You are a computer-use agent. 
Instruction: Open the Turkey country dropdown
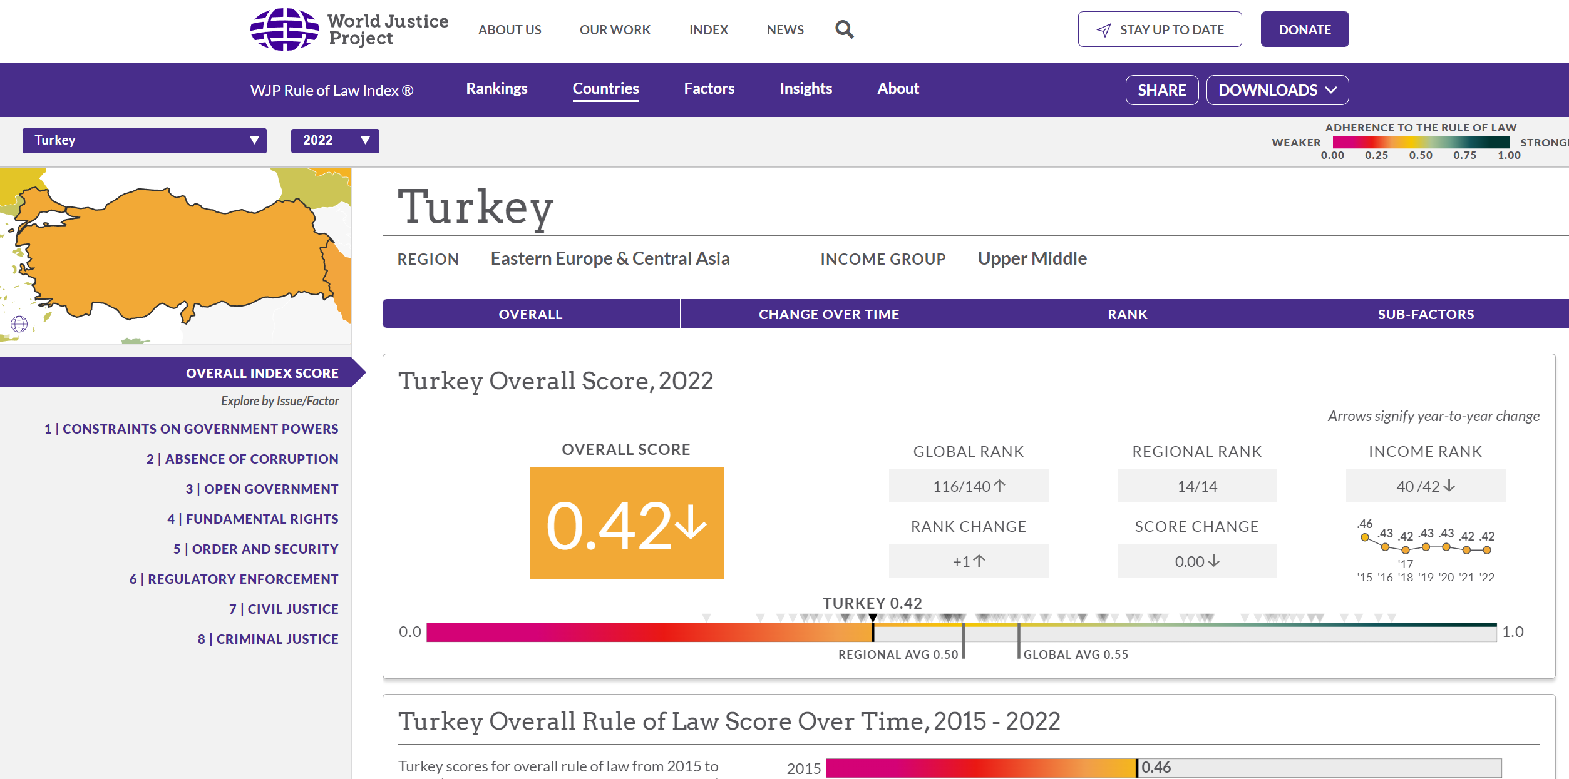[144, 140]
